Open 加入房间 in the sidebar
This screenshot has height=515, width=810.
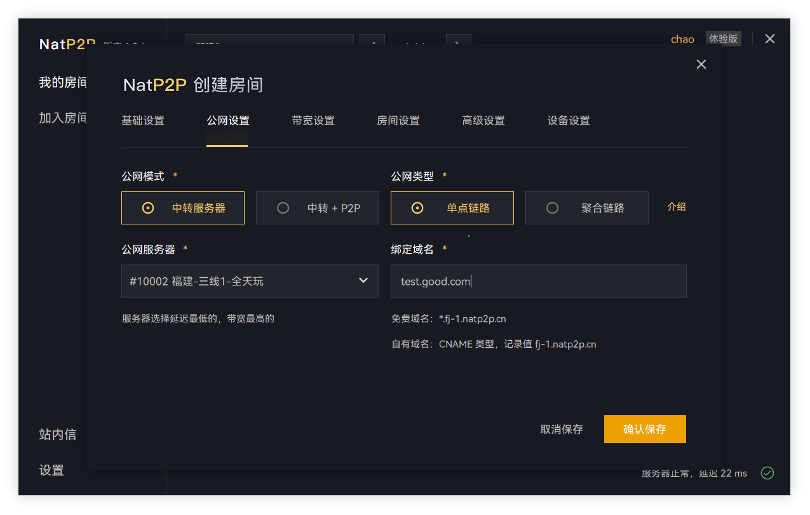coord(63,118)
